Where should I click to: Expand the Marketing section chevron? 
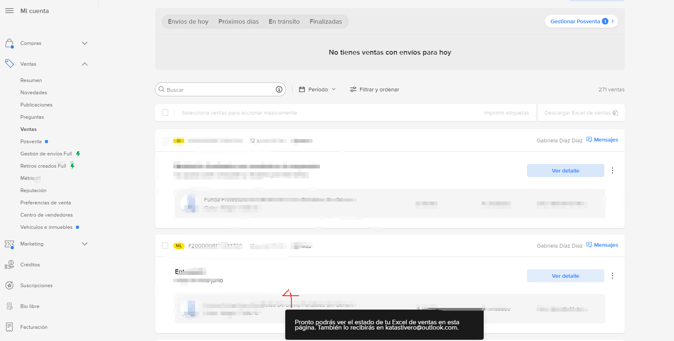(x=85, y=244)
